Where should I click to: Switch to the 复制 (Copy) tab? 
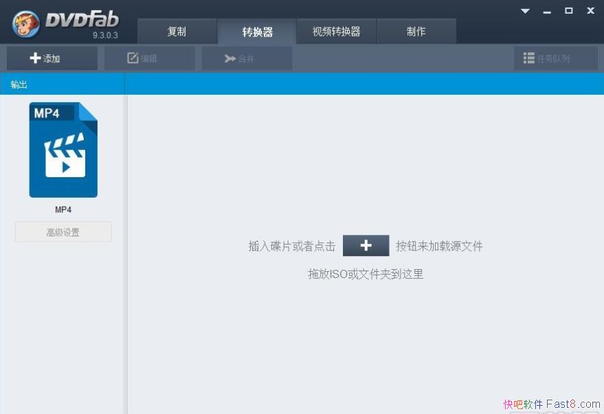click(176, 31)
